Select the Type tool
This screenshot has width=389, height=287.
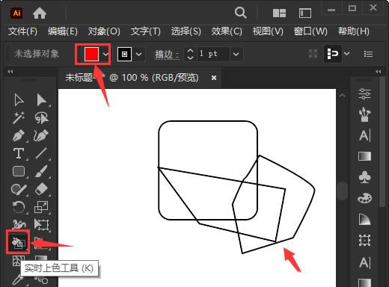point(19,153)
